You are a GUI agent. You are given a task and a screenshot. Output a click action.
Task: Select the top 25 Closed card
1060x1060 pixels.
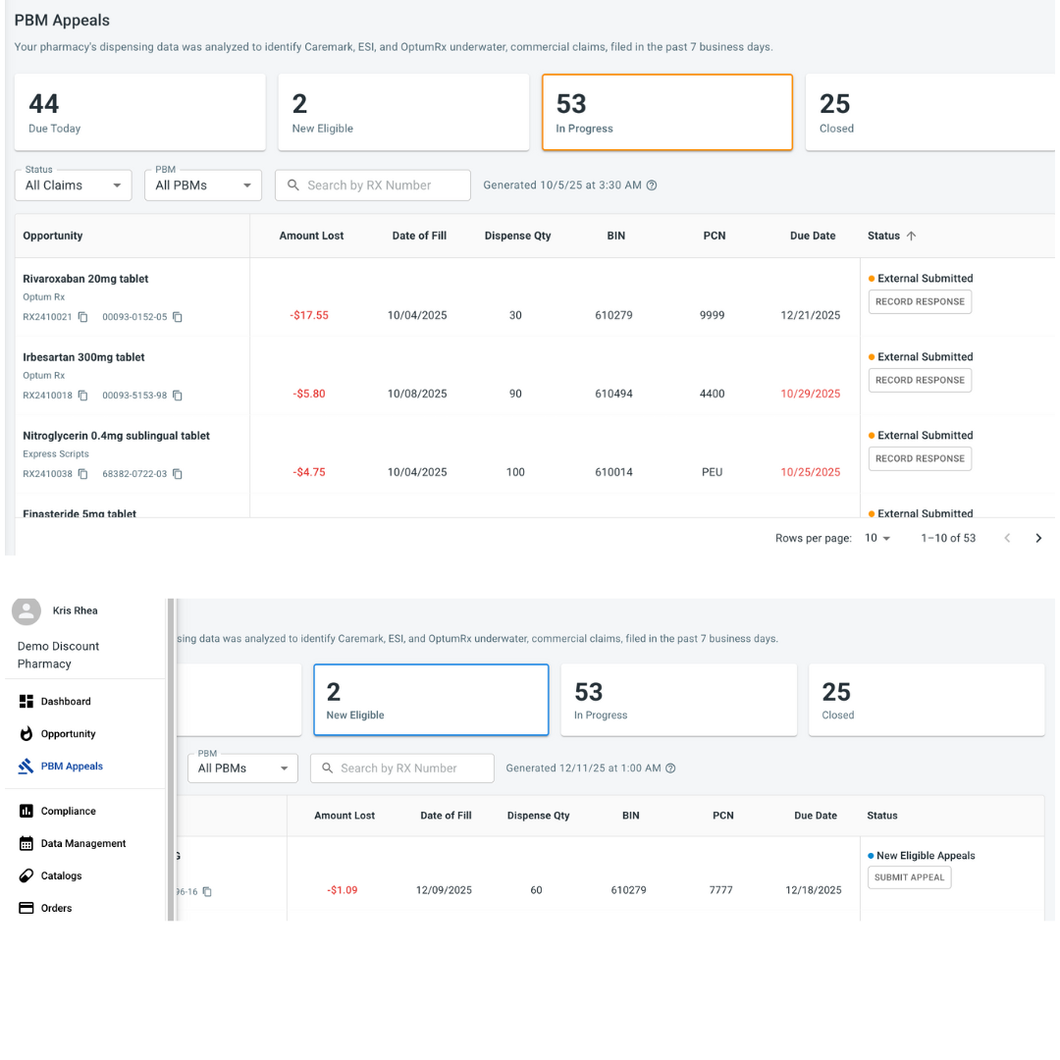click(x=927, y=113)
